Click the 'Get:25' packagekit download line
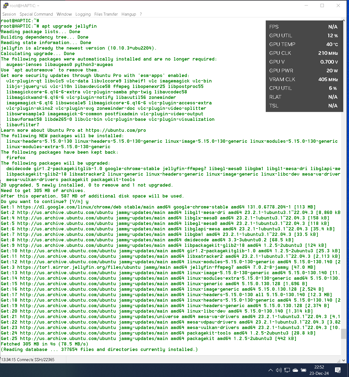The width and height of the screenshot is (349, 377). pyautogui.click(x=149, y=339)
